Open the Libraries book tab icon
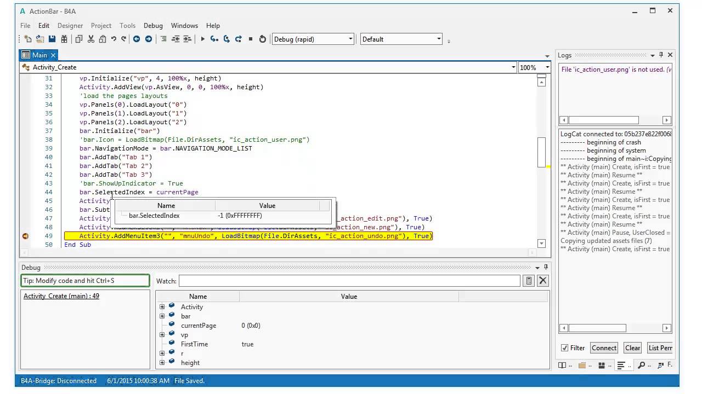The height and width of the screenshot is (394, 702). pyautogui.click(x=562, y=365)
